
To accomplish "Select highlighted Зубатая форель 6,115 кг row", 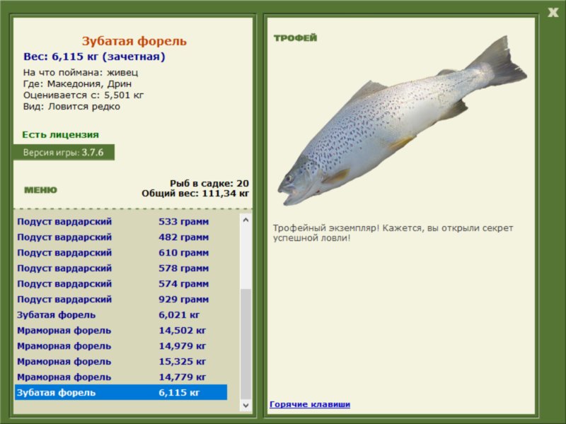I will [121, 392].
